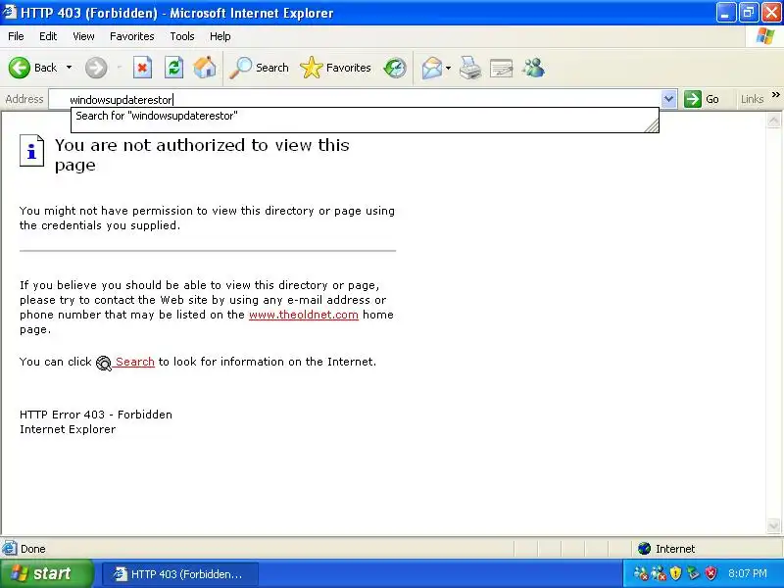The width and height of the screenshot is (784, 588).
Task: Click the Done status bar text
Action: [33, 549]
